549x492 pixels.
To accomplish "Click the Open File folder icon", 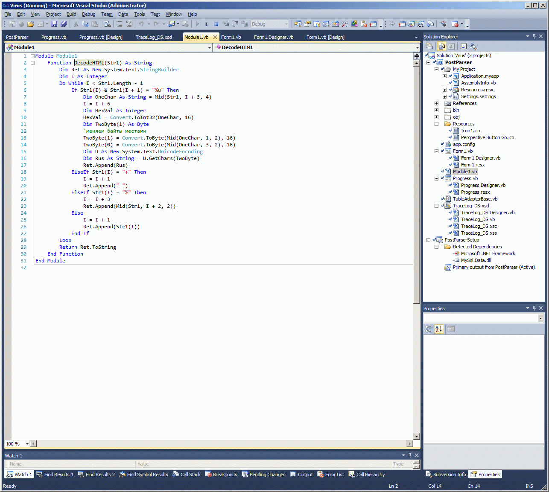I will pyautogui.click(x=30, y=24).
